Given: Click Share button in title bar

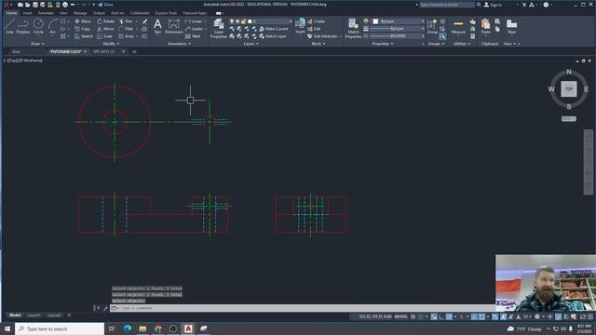Looking at the screenshot, I should 105,5.
